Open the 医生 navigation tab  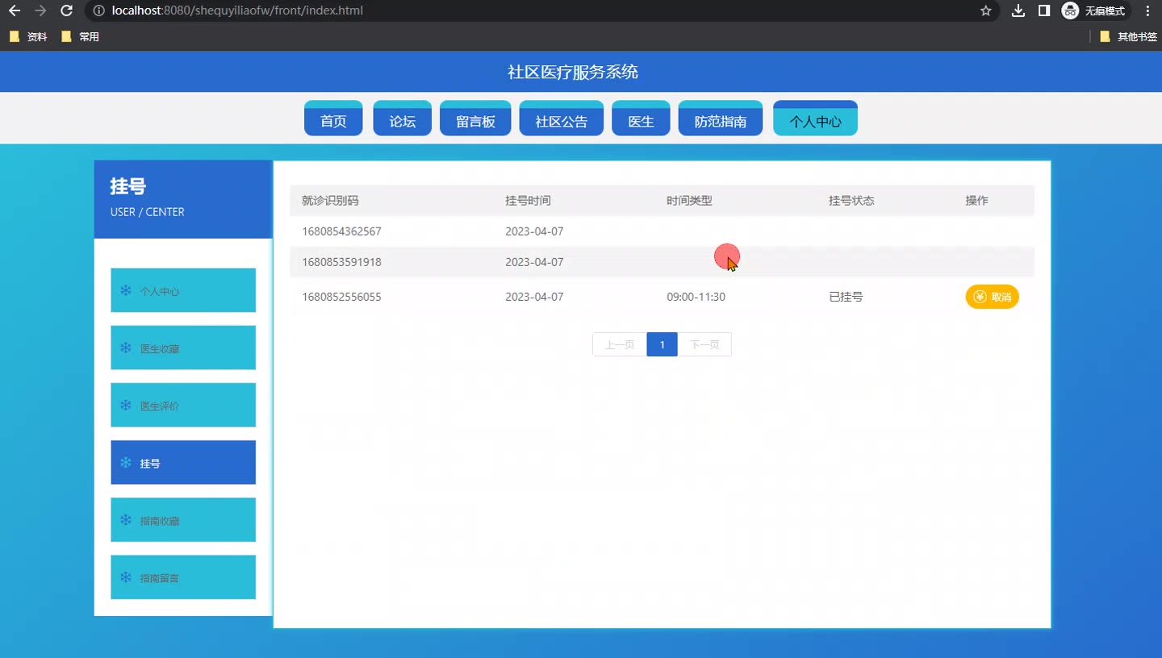(641, 119)
